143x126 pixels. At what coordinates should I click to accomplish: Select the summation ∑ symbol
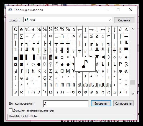[x=21, y=36]
